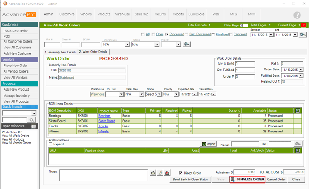Open the Quick Search category dropdown
This screenshot has height=189, width=309.
[x=34, y=113]
